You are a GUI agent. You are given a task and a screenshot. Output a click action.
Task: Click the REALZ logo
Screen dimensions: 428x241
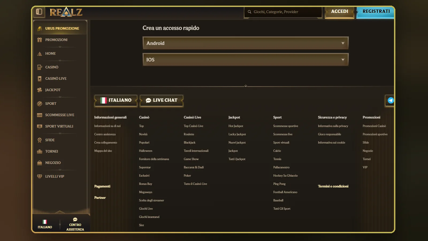(x=66, y=12)
